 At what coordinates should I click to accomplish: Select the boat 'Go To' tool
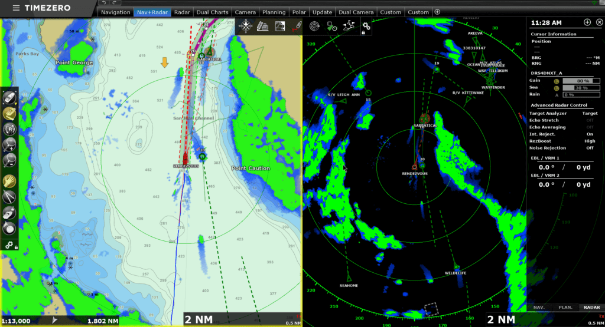pos(9,212)
